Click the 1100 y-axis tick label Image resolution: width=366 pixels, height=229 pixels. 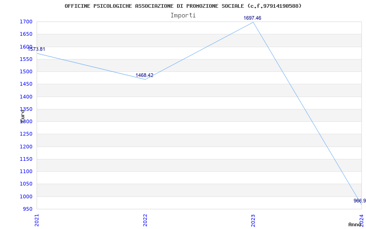pos(27,171)
